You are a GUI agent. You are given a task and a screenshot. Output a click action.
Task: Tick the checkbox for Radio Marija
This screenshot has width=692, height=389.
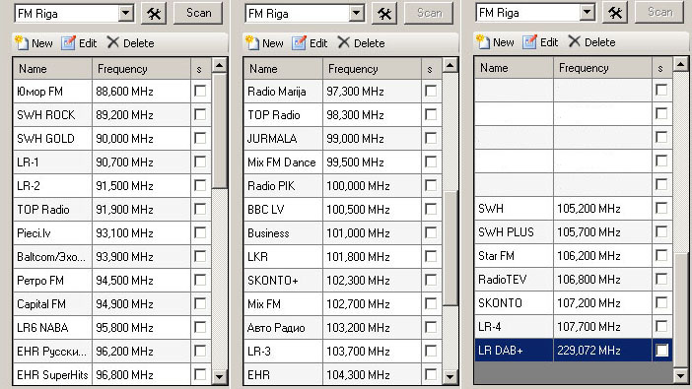(x=431, y=91)
